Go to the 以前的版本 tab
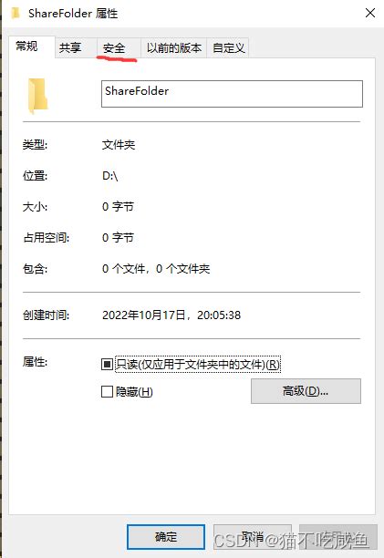 click(174, 47)
